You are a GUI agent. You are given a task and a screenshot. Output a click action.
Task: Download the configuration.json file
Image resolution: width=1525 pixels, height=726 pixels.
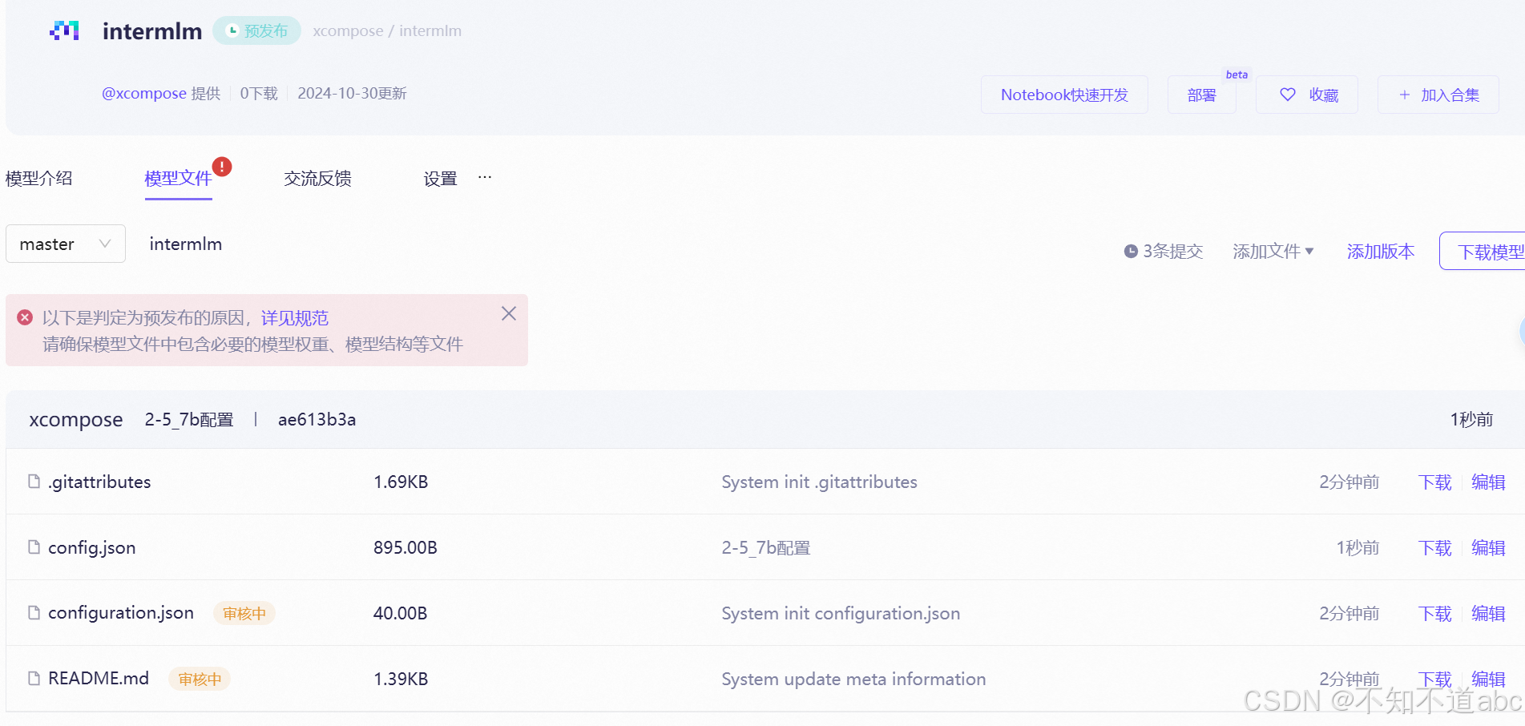[1434, 613]
